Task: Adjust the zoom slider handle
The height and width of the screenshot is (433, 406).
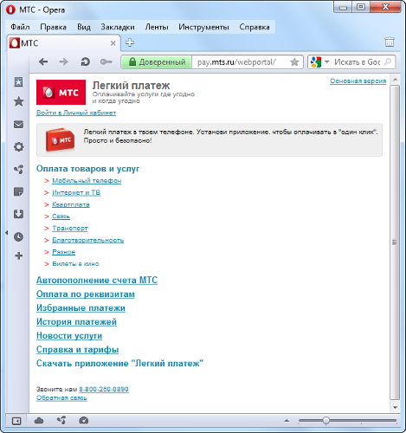Action: 325,421
